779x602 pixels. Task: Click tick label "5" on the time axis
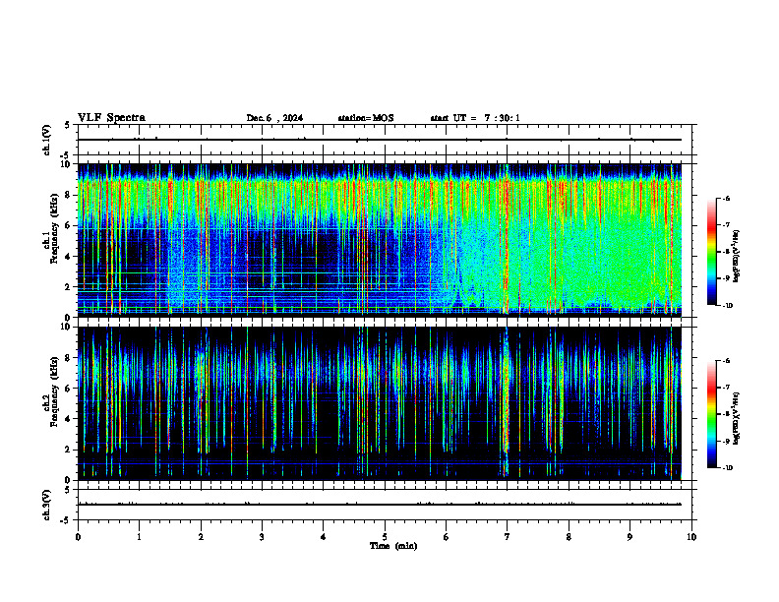[x=385, y=537]
